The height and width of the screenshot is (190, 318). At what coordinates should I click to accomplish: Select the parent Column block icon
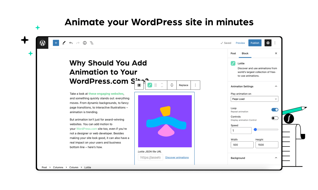[139, 85]
